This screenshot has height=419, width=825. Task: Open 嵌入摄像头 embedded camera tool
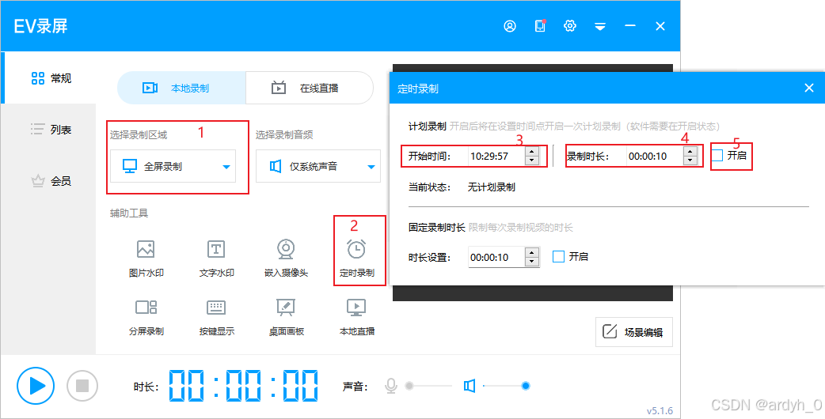[287, 259]
